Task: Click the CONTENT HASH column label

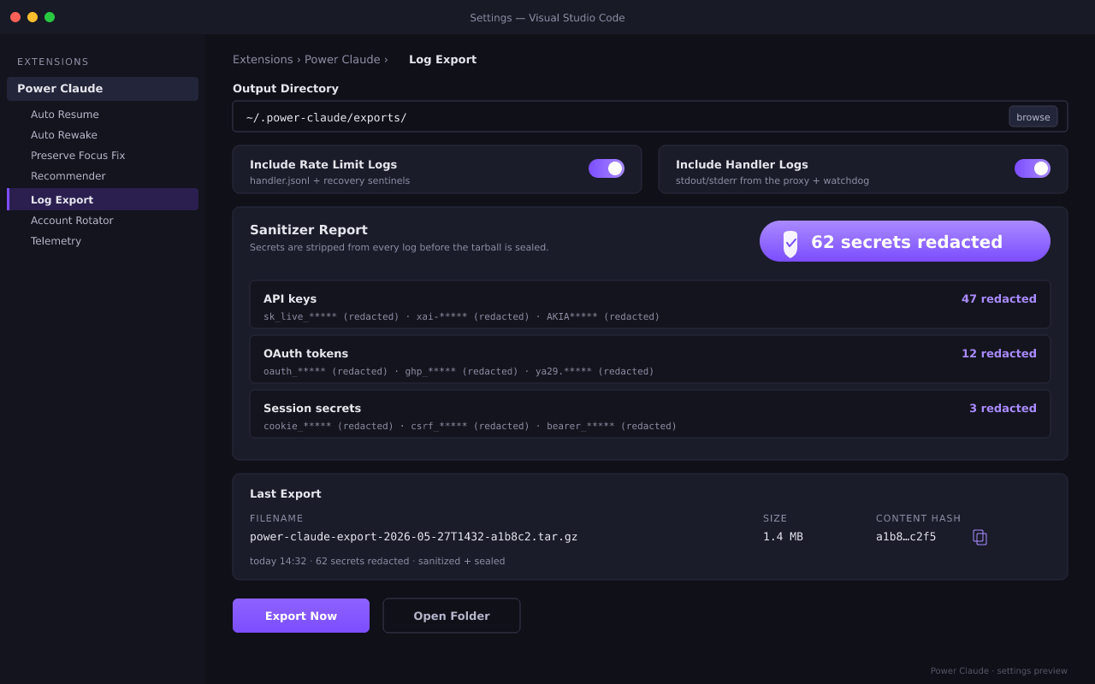Action: pyautogui.click(x=919, y=519)
